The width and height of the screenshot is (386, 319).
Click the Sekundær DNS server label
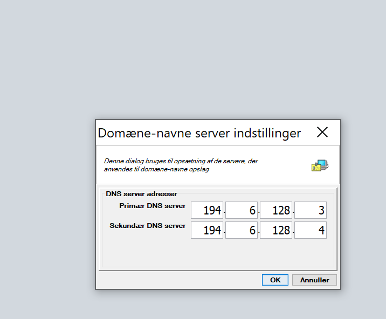pos(148,226)
